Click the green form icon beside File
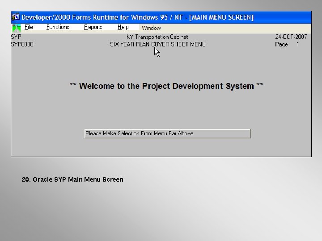The width and height of the screenshot is (322, 241). pos(17,28)
